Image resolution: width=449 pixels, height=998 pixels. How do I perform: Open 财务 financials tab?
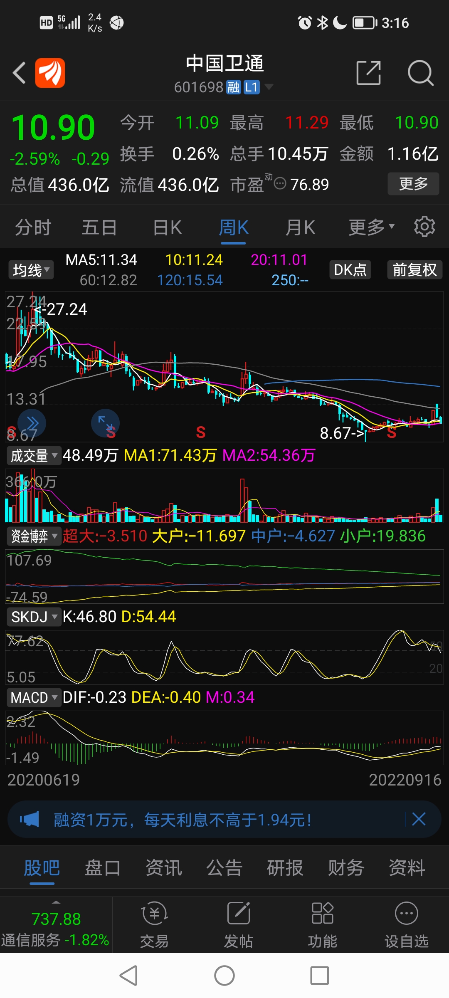pos(346,868)
